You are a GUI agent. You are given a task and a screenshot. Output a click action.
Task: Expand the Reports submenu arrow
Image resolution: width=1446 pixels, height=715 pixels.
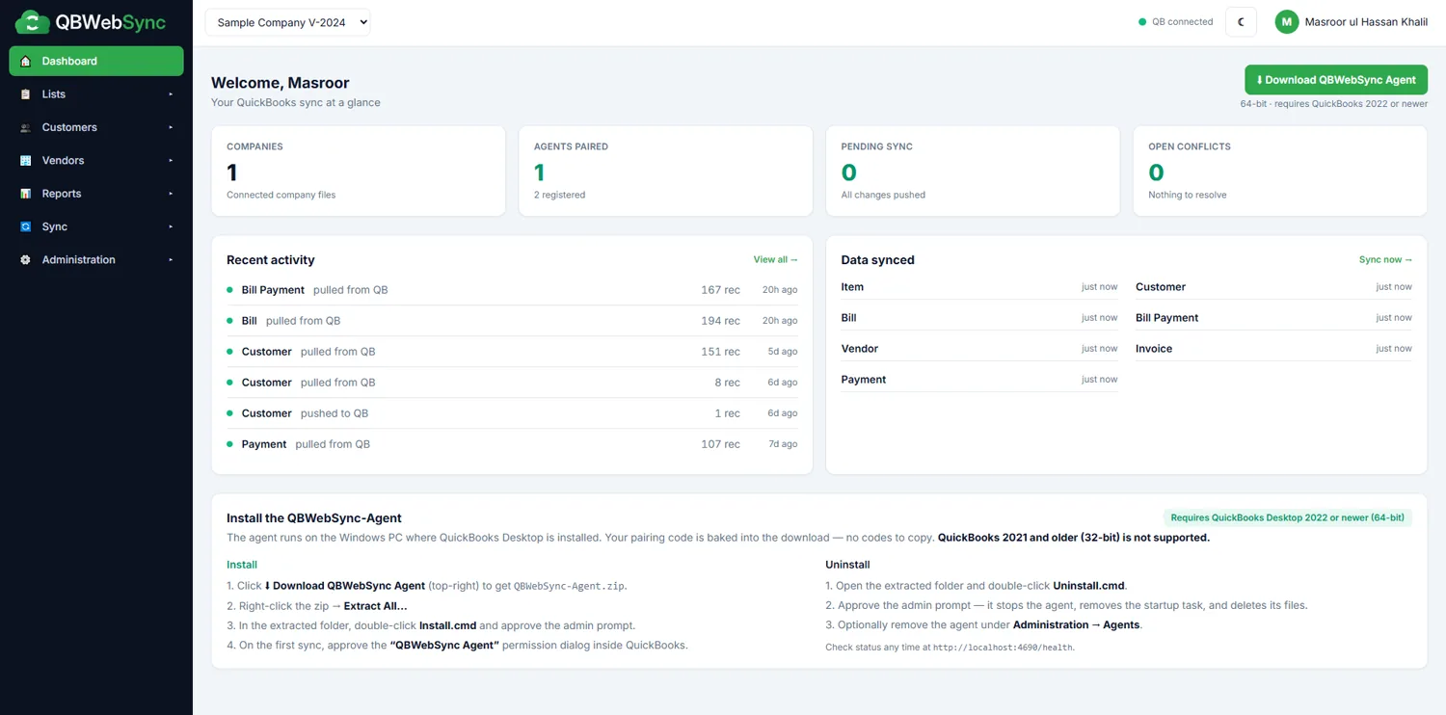point(171,194)
